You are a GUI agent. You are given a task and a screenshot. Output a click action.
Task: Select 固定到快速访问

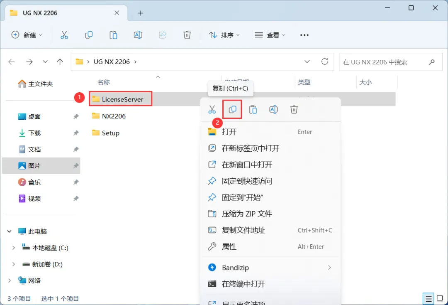point(270,181)
